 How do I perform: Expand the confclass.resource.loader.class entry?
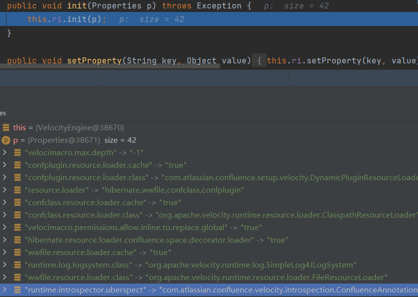4,215
